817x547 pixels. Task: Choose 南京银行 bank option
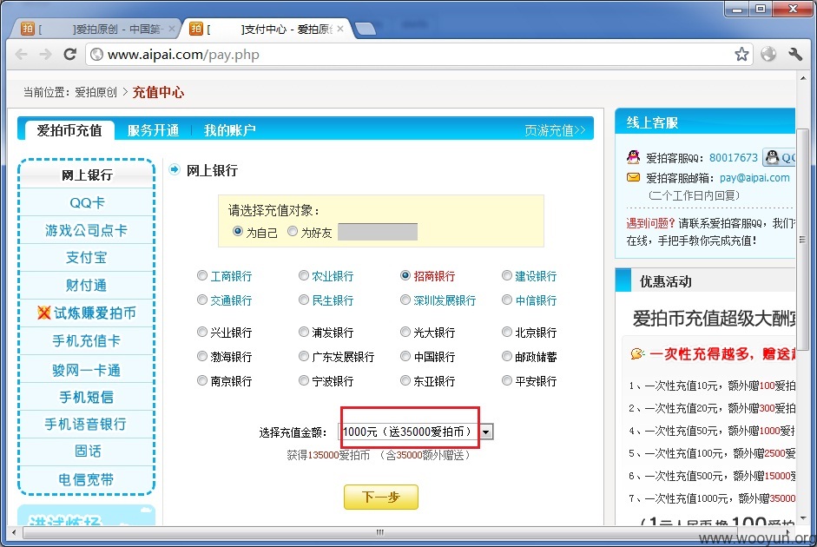[x=202, y=381]
